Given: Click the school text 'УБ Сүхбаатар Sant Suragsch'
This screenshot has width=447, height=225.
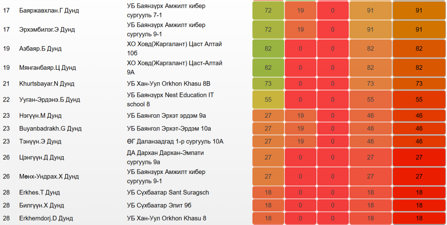Looking at the screenshot, I should pyautogui.click(x=168, y=192).
